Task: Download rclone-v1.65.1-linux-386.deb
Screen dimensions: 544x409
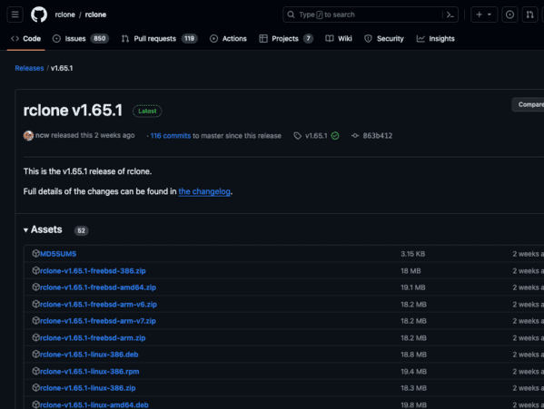Action: pos(89,355)
